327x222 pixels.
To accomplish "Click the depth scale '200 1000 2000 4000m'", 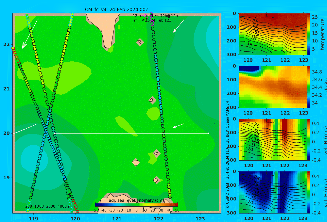I will tap(48, 206).
